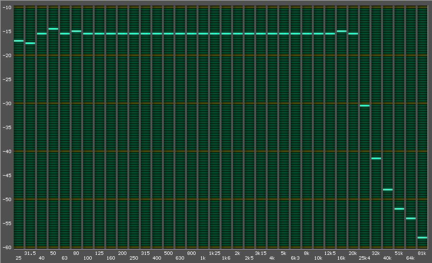Select the -45 dB scale label
Viewport: 432px width, 263px height.
7,175
